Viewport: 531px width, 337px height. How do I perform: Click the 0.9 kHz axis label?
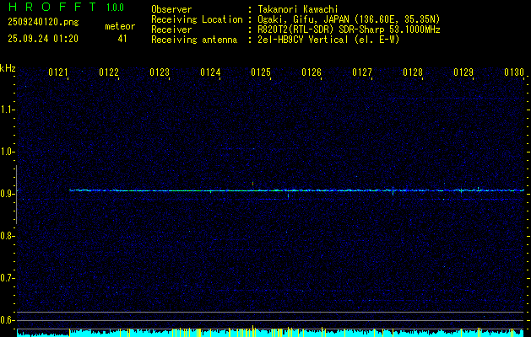pos(7,194)
